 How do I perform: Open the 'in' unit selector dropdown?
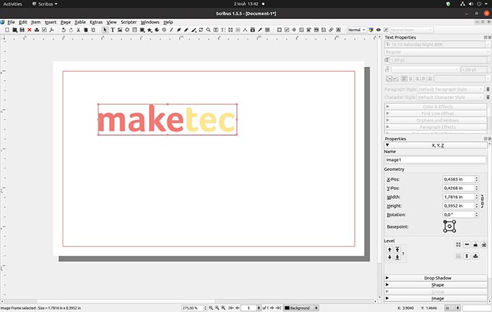(x=453, y=308)
